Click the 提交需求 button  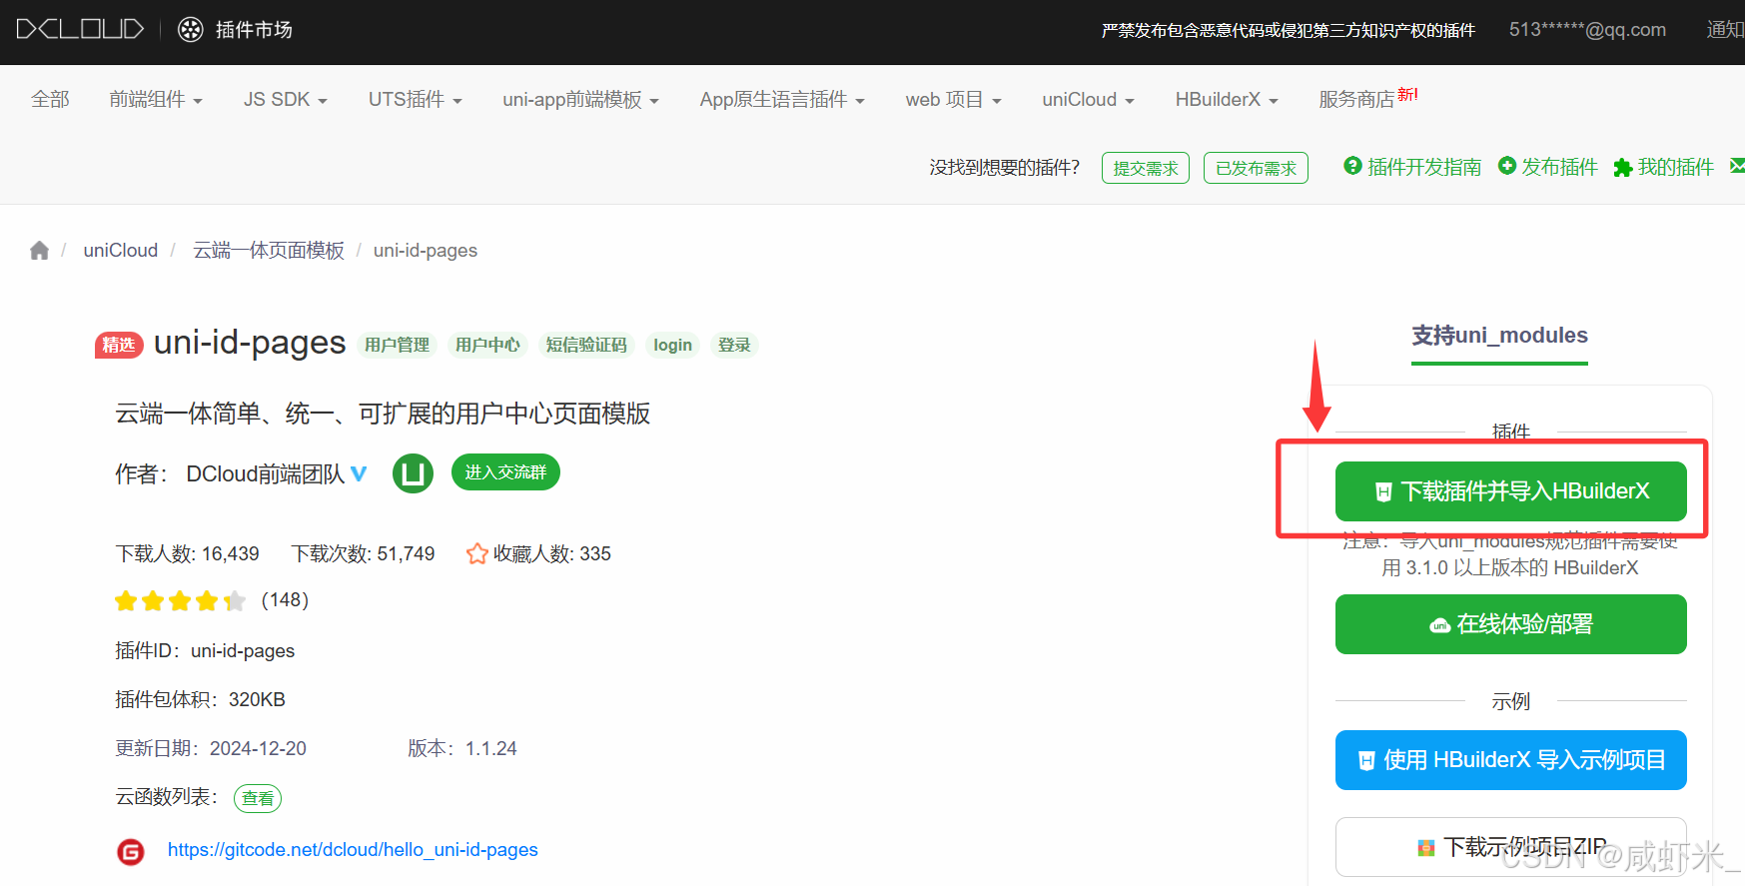click(1146, 168)
